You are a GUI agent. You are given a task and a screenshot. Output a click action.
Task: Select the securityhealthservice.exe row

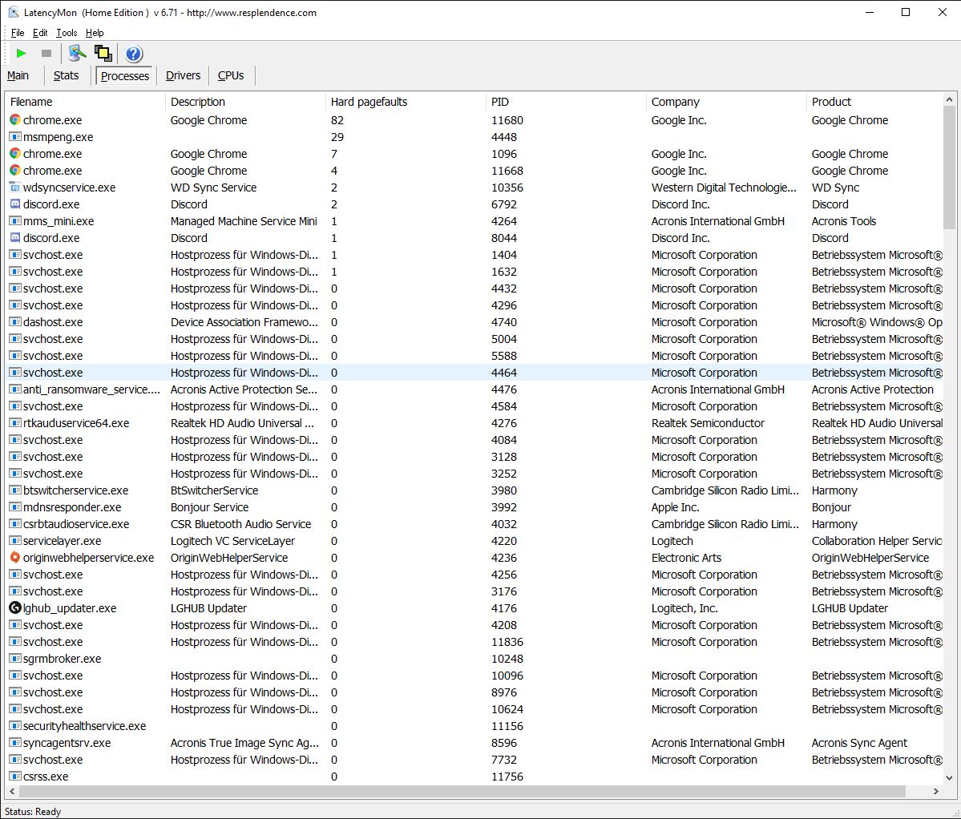pyautogui.click(x=474, y=726)
